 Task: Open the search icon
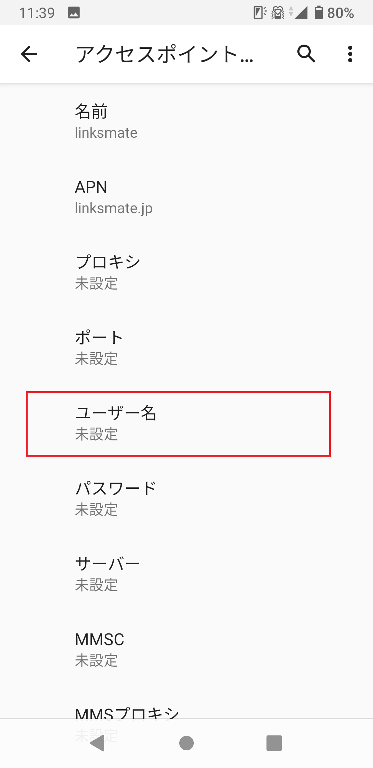(x=306, y=54)
